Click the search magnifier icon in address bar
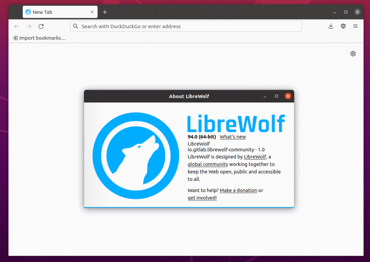This screenshot has height=262, width=370. (x=75, y=26)
